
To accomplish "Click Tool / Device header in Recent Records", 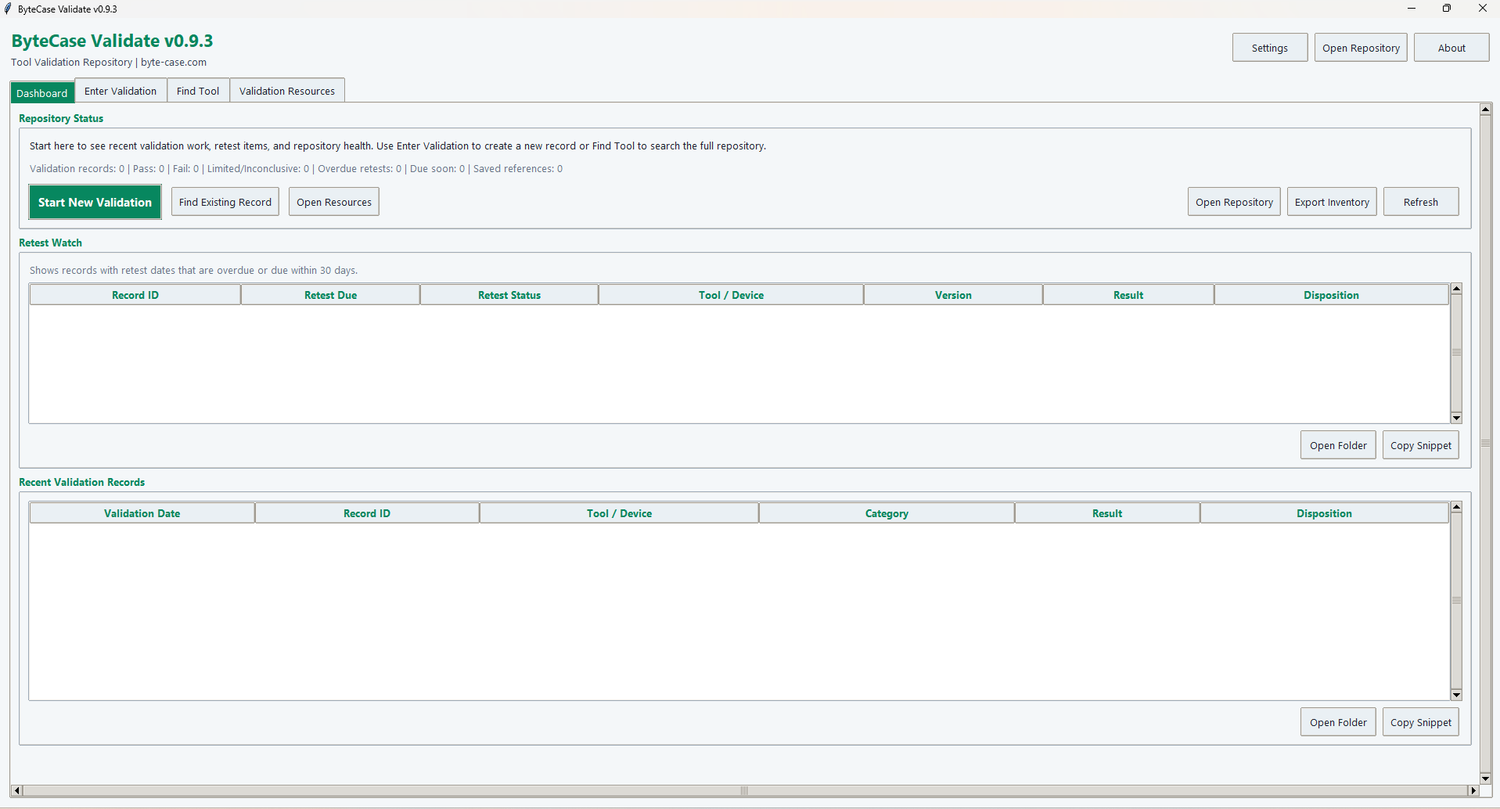I will [x=619, y=513].
